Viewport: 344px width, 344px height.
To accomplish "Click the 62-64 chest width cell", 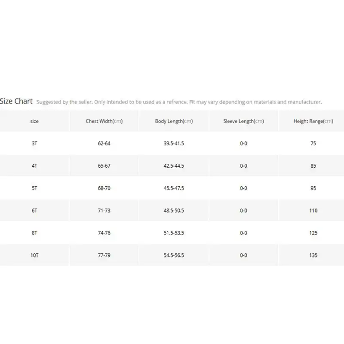I will 104,144.
